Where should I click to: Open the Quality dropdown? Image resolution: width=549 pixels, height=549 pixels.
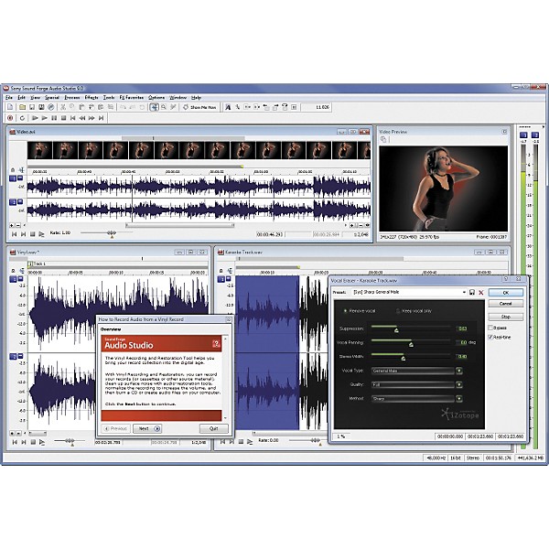click(x=459, y=385)
